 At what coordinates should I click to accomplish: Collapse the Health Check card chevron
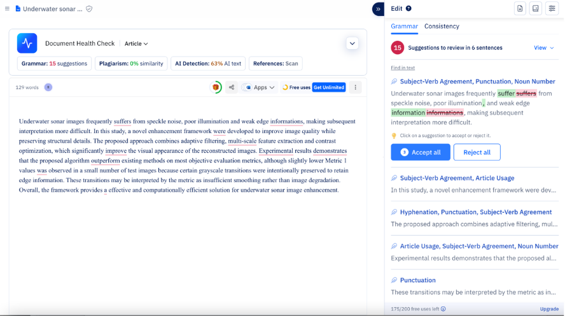(x=352, y=44)
